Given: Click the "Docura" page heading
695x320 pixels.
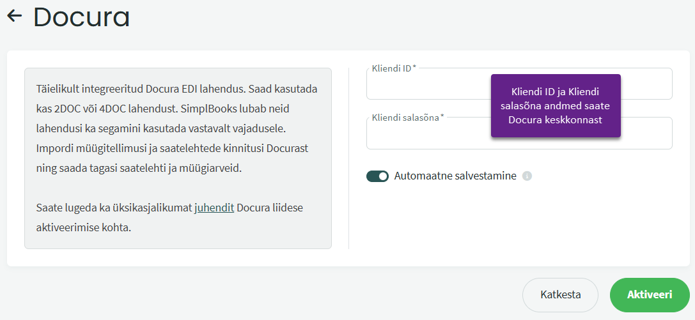Looking at the screenshot, I should click(81, 17).
